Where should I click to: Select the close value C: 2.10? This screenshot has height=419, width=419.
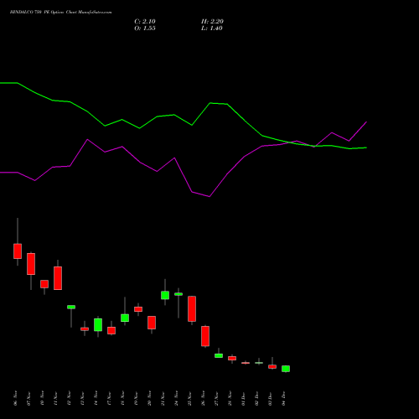145,21
